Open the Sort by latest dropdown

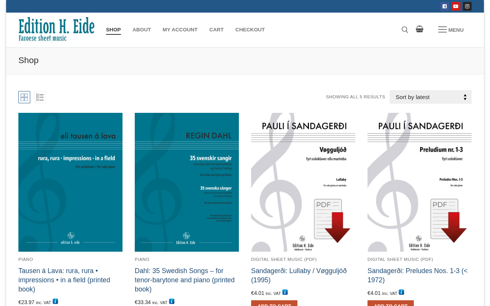coord(431,97)
